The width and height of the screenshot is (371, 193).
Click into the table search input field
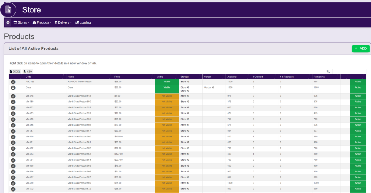pyautogui.click(x=349, y=71)
